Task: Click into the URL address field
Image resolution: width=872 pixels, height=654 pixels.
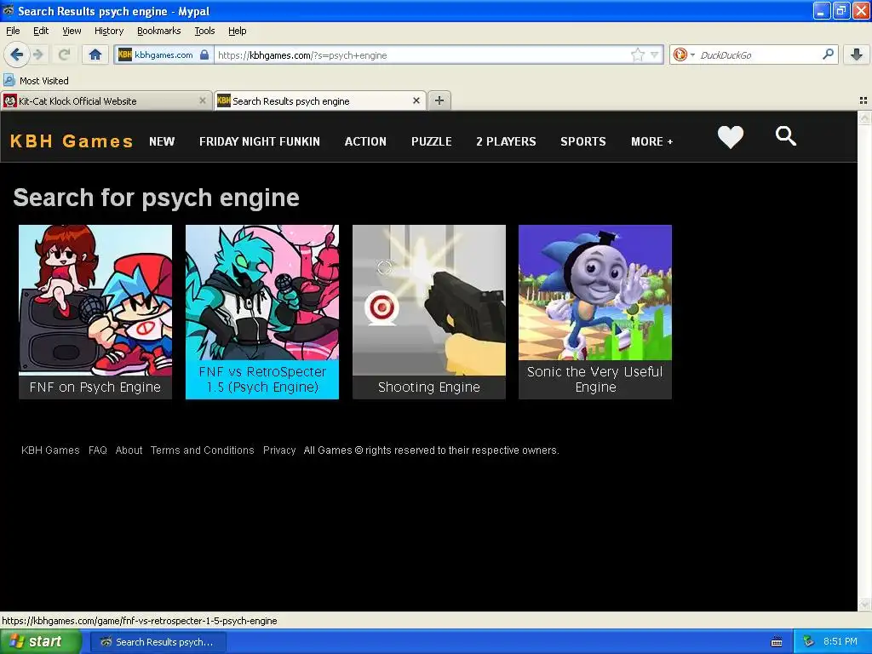Action: pyautogui.click(x=422, y=55)
